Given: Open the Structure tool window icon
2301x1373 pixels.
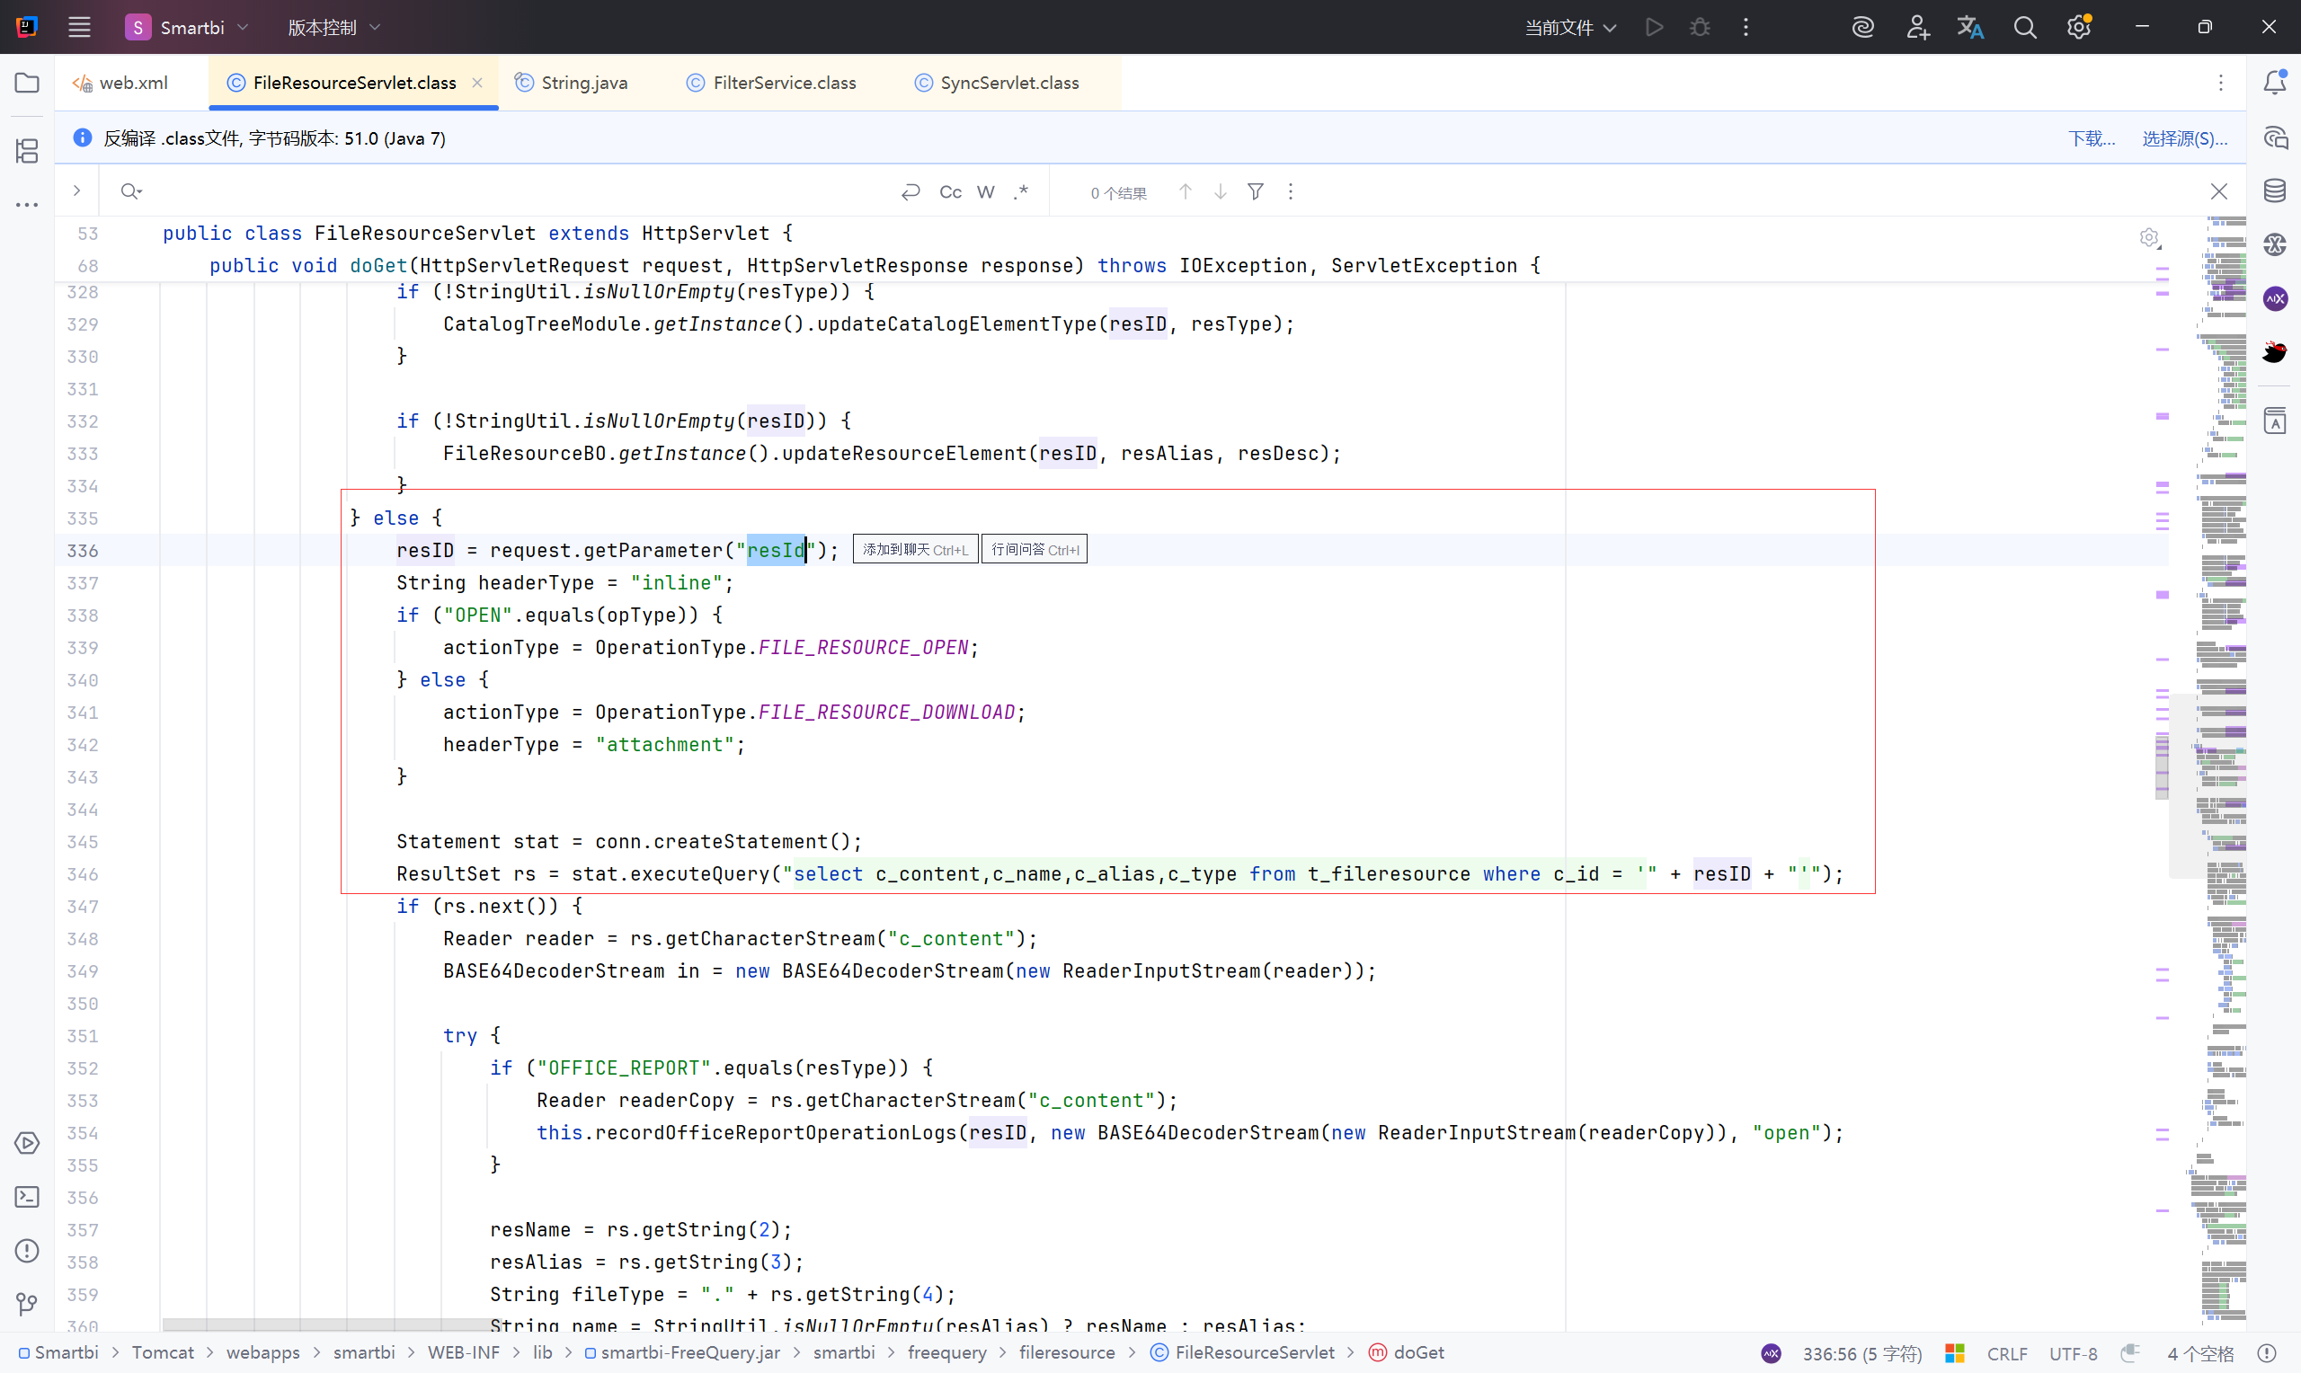Looking at the screenshot, I should [27, 151].
